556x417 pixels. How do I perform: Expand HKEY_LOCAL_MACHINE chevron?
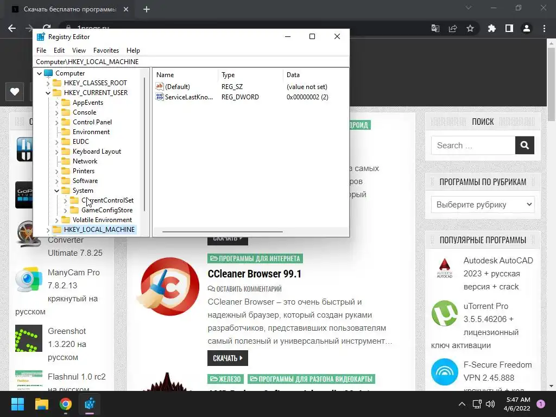(48, 230)
